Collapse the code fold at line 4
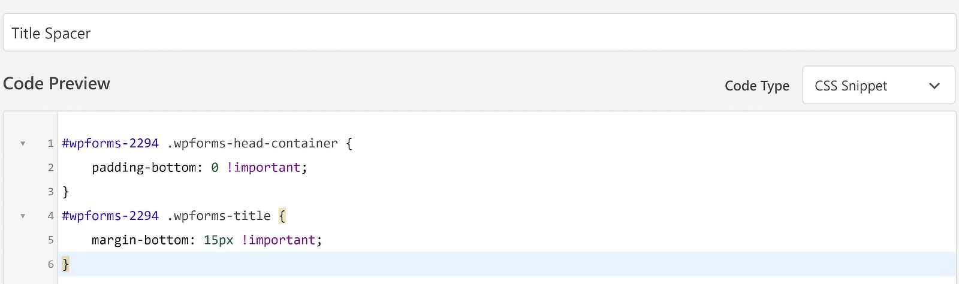Viewport: 959px width, 284px height. point(23,216)
